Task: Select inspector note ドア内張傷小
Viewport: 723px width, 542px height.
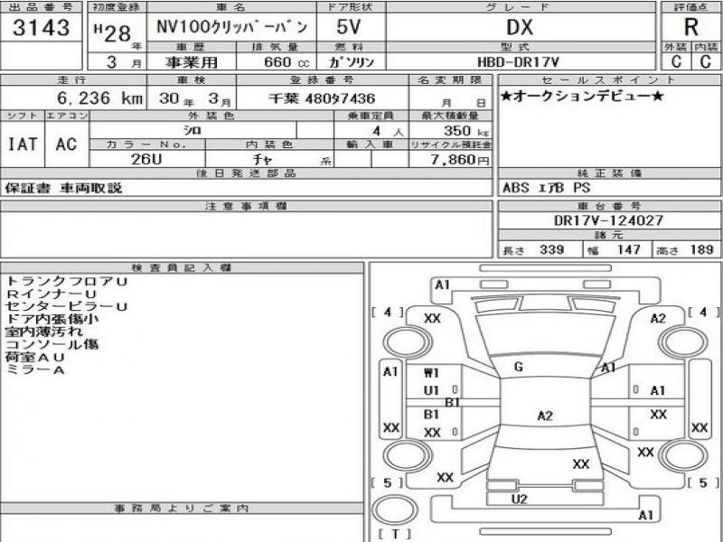Action: (x=52, y=319)
